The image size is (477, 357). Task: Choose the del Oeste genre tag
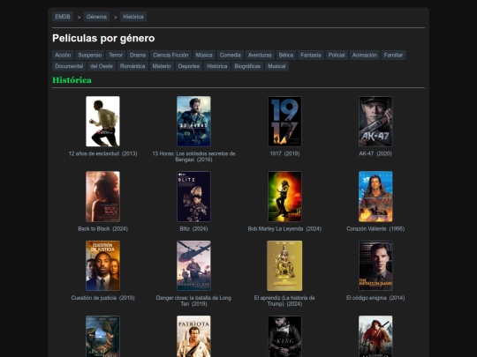point(102,66)
